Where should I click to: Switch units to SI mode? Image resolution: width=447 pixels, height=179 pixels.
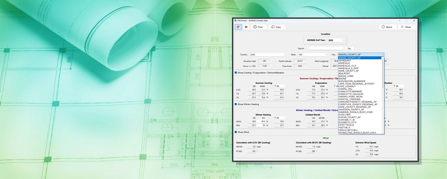(246, 27)
